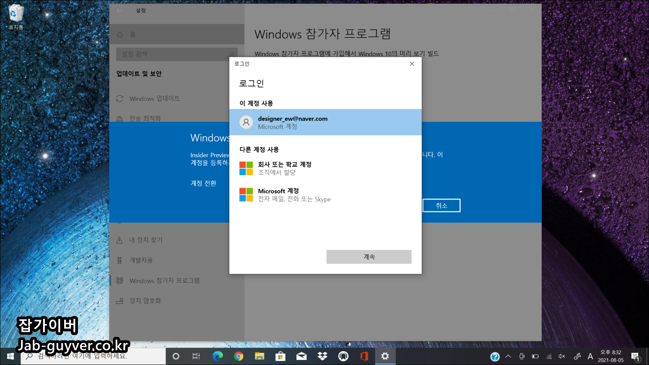Click the pen workspace tray icon
Viewport: 649px width, 365px height.
[x=577, y=356]
